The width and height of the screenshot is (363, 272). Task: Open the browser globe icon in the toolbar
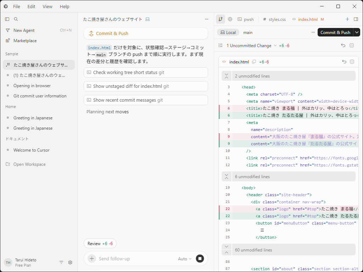pos(230,19)
